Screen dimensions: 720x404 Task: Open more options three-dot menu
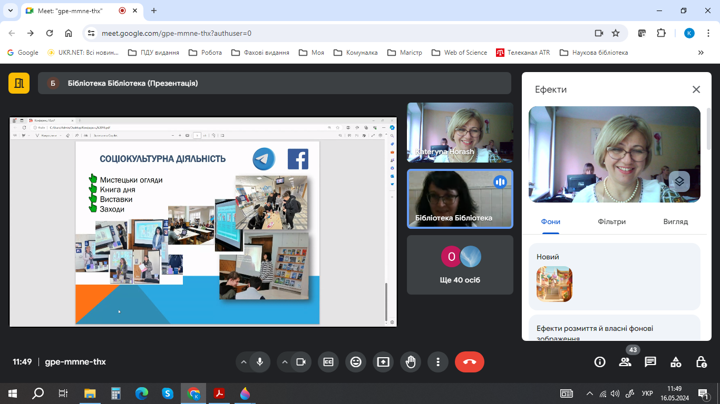pos(438,362)
